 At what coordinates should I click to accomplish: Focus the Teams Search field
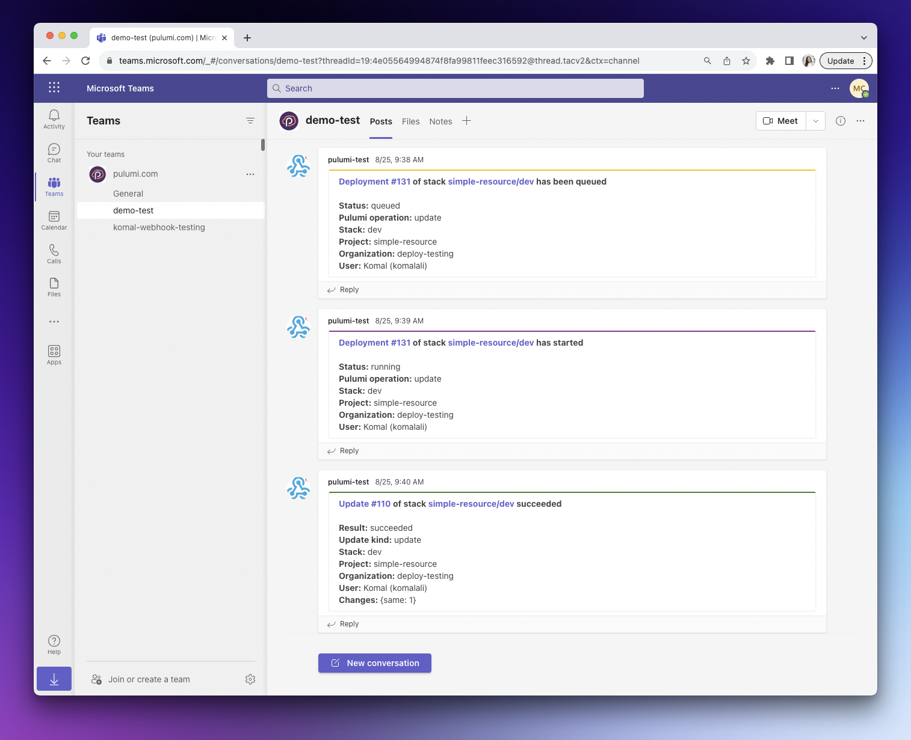coord(455,88)
